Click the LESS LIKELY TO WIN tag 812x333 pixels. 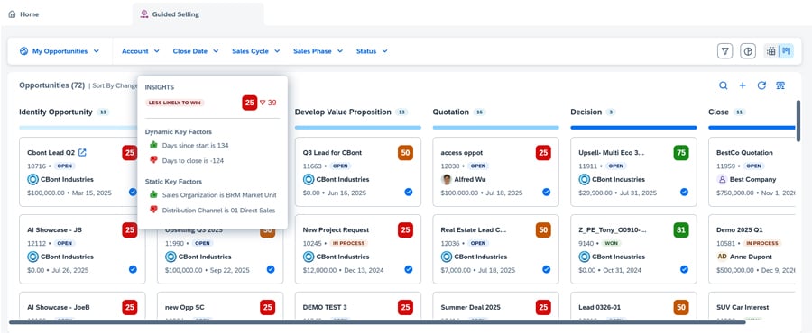[x=174, y=103]
